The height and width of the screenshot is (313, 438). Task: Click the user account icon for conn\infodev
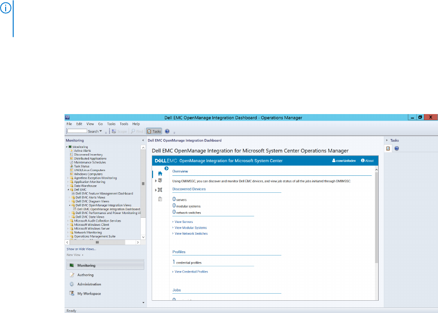(x=333, y=160)
